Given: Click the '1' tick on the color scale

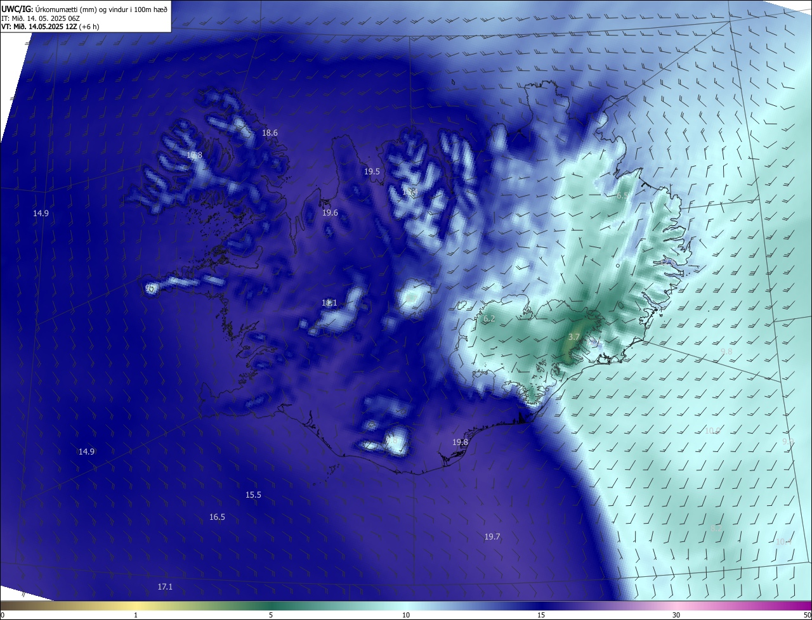Looking at the screenshot, I should (x=136, y=615).
